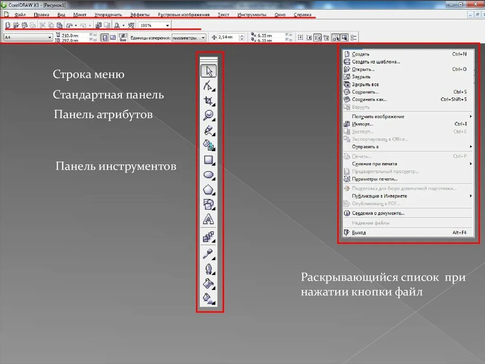Open the A4 paper type dropdown
This screenshot has width=485, height=364.
coord(49,37)
